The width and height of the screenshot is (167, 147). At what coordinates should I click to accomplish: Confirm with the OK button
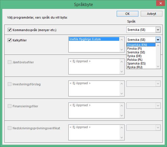[x=128, y=14]
